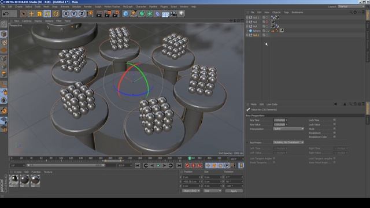The height and width of the screenshot is (208, 370).
Task: Click the recent tool icon next to Rotate
Action: point(55,14)
